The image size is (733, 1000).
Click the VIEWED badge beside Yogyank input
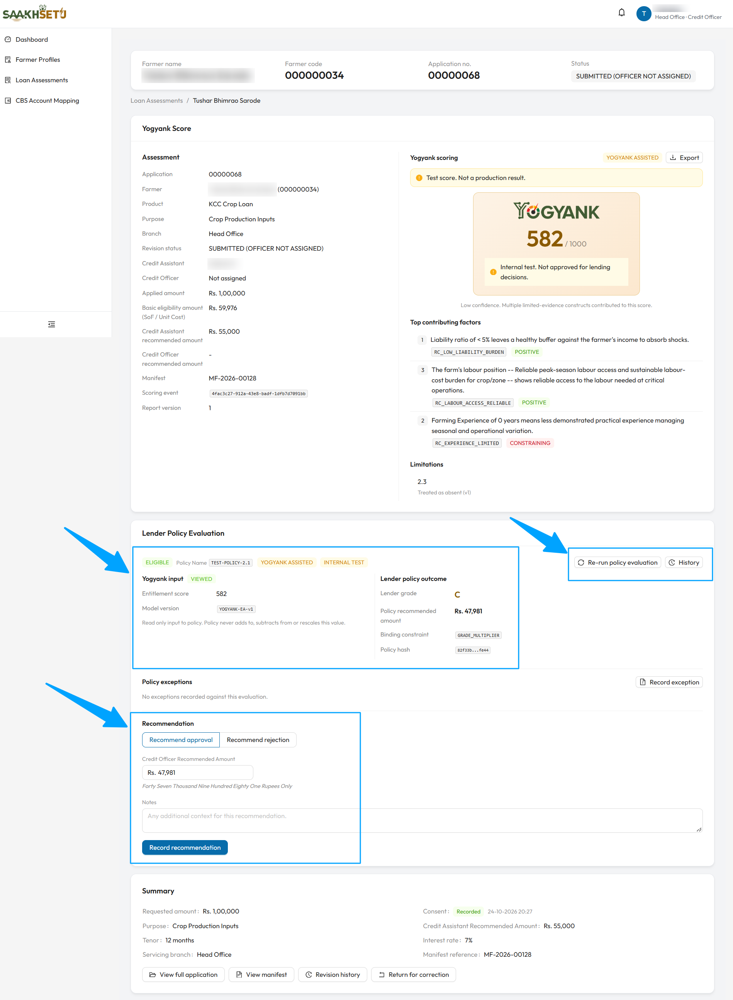(x=201, y=579)
